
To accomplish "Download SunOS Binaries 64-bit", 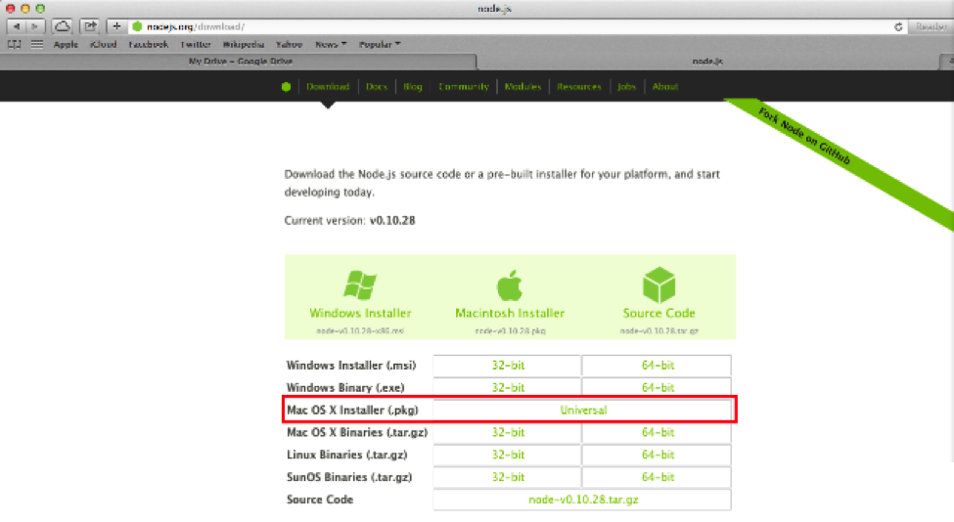I will (658, 478).
